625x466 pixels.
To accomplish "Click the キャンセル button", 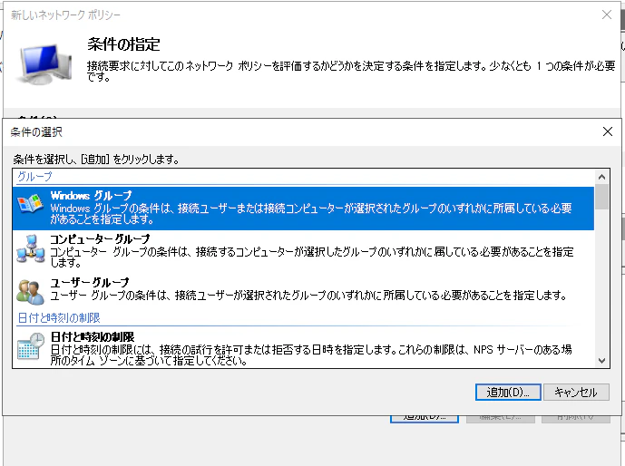I will (576, 393).
